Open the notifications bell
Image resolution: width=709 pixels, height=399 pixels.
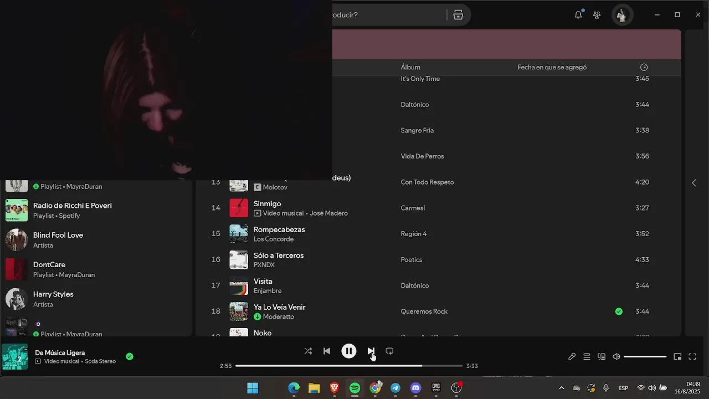(578, 15)
